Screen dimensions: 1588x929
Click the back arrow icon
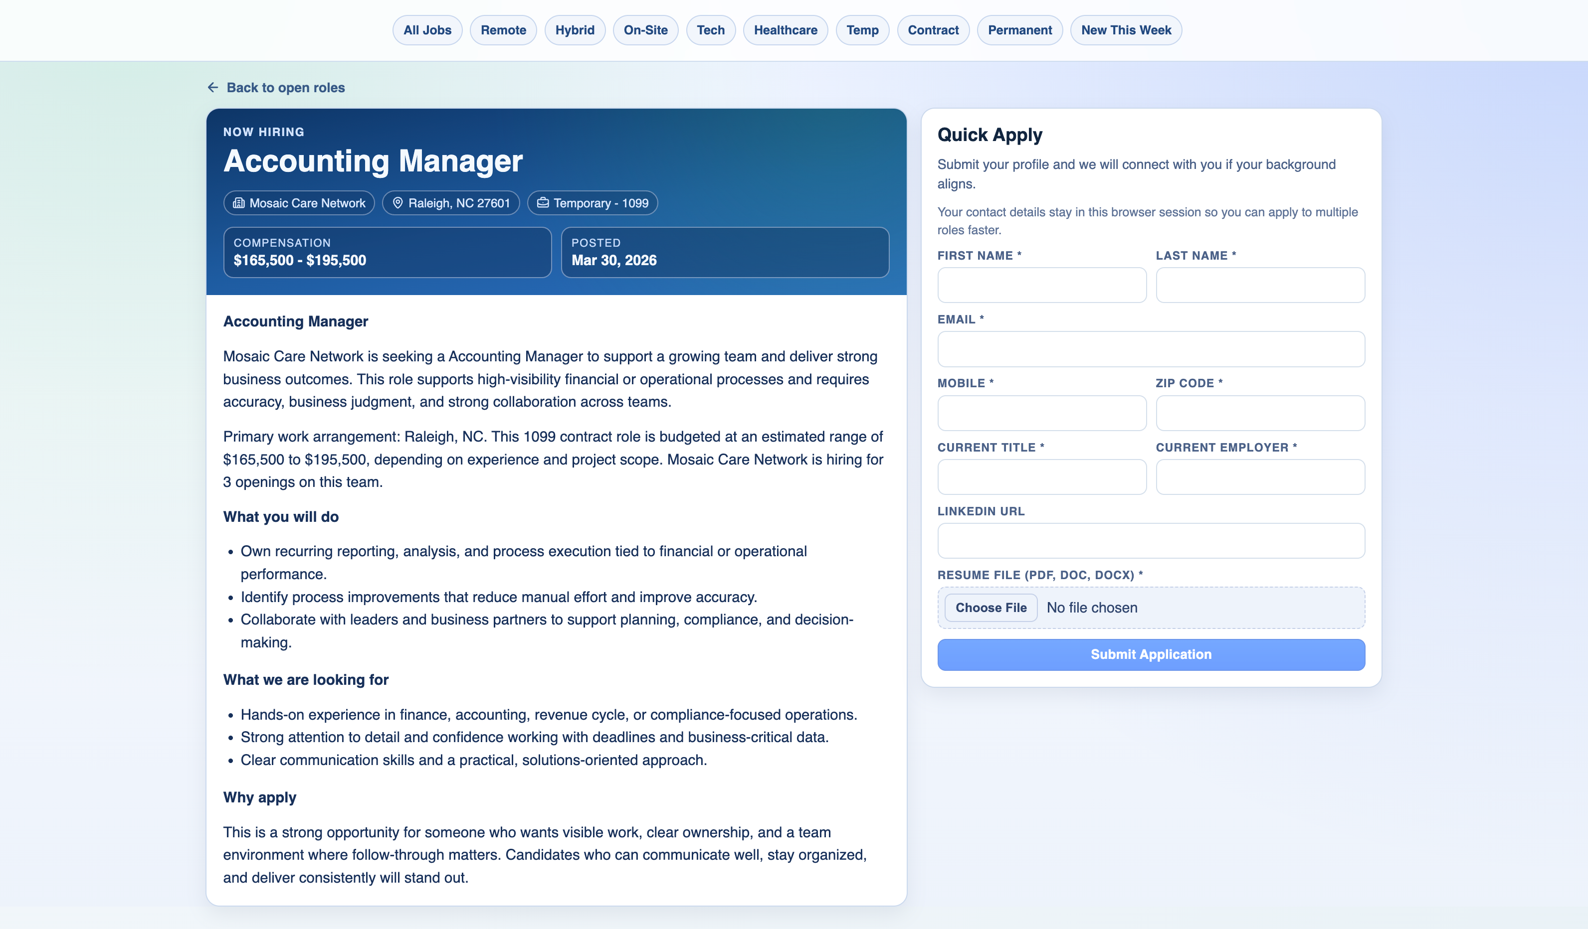coord(213,88)
